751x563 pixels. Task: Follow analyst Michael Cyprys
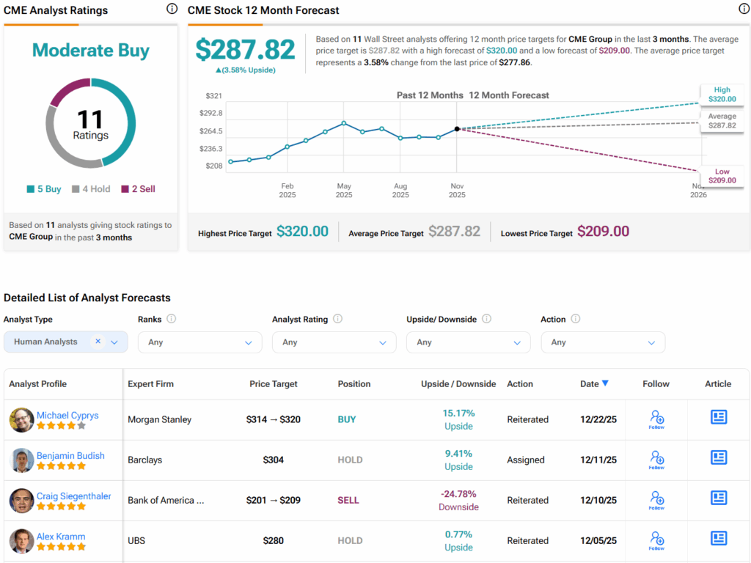point(657,419)
